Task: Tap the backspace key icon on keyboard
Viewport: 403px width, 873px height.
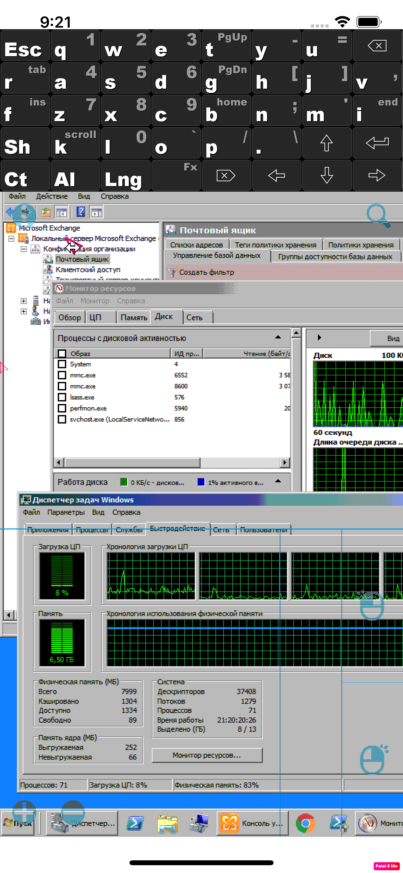Action: [377, 45]
